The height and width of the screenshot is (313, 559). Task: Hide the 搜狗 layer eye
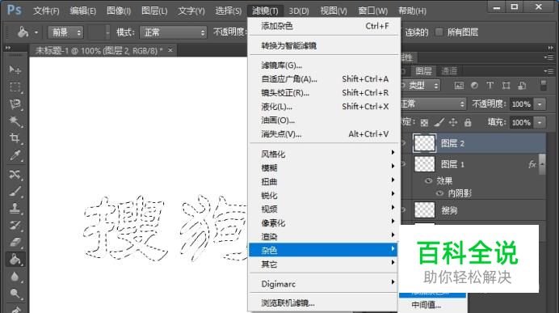[403, 210]
